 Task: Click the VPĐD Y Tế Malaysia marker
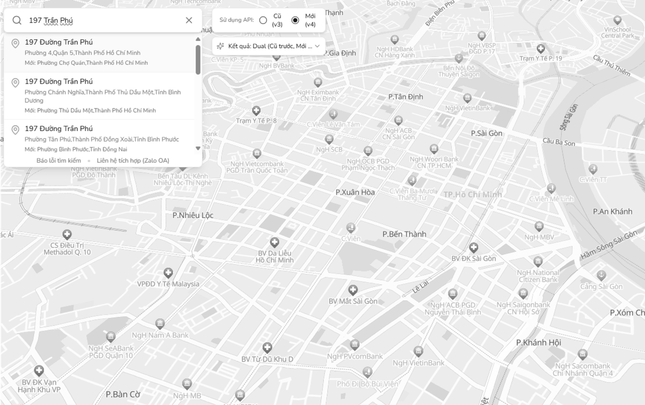(168, 273)
